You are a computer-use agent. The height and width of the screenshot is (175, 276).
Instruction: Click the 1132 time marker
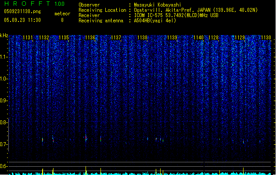point(44,38)
